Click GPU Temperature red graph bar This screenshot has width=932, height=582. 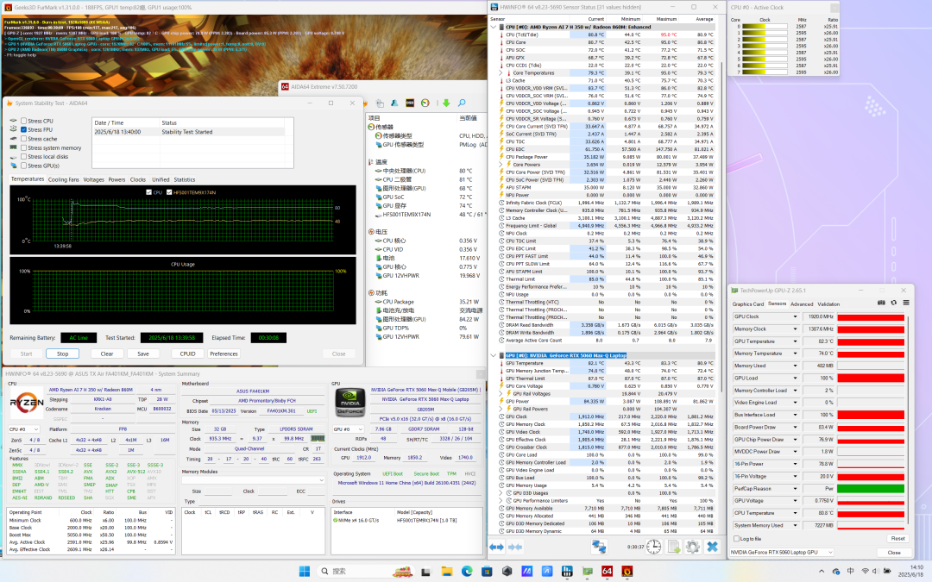coord(871,341)
